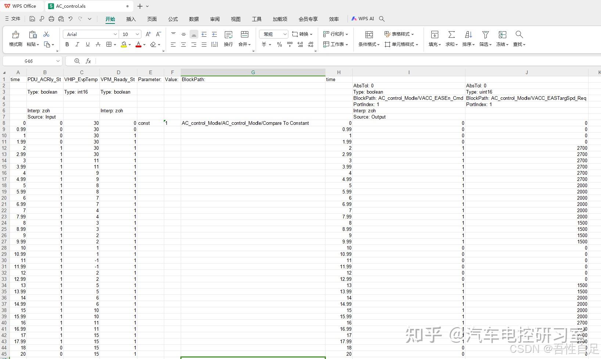Switch to the 插入 ribbon tab
This screenshot has width=601, height=359.
tap(130, 19)
